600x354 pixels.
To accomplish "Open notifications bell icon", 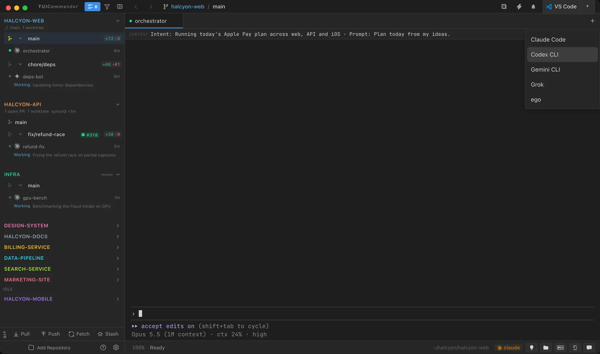I will 533,7.
